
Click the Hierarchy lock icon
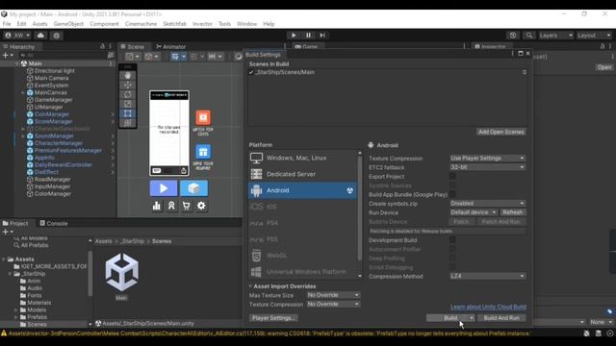[x=103, y=46]
